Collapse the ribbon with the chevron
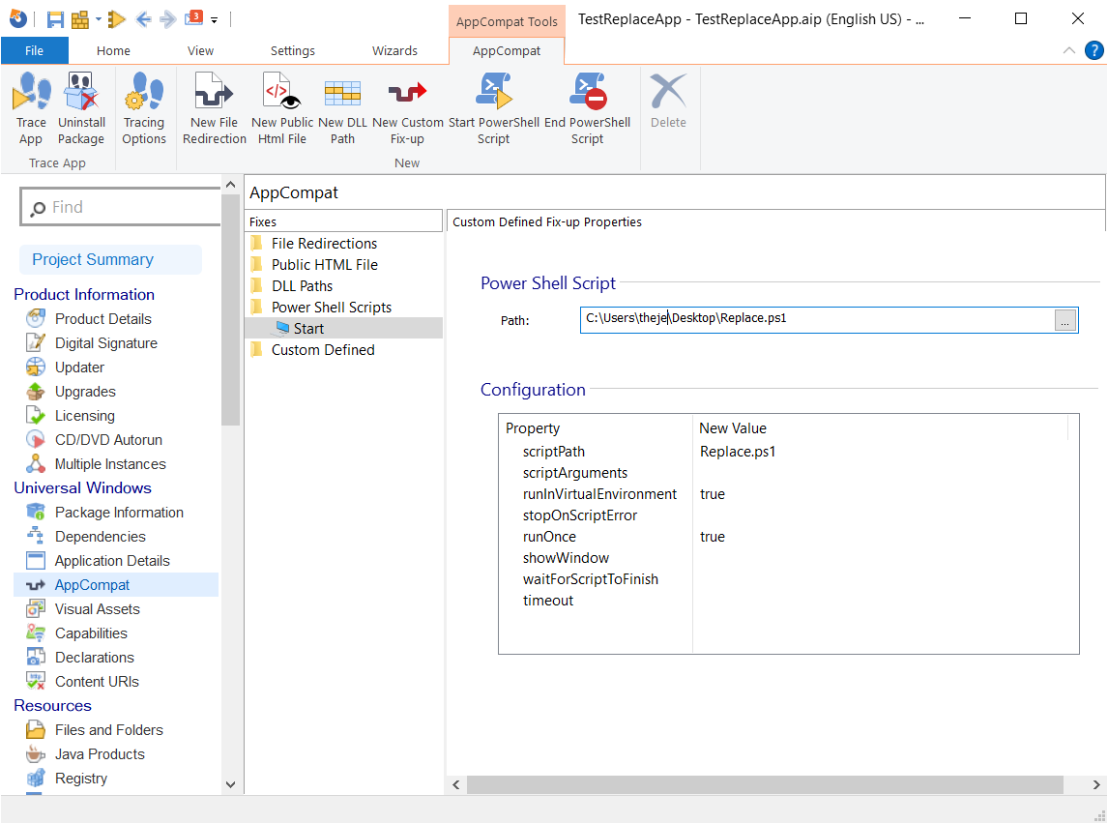The width and height of the screenshot is (1108, 824). click(x=1068, y=51)
